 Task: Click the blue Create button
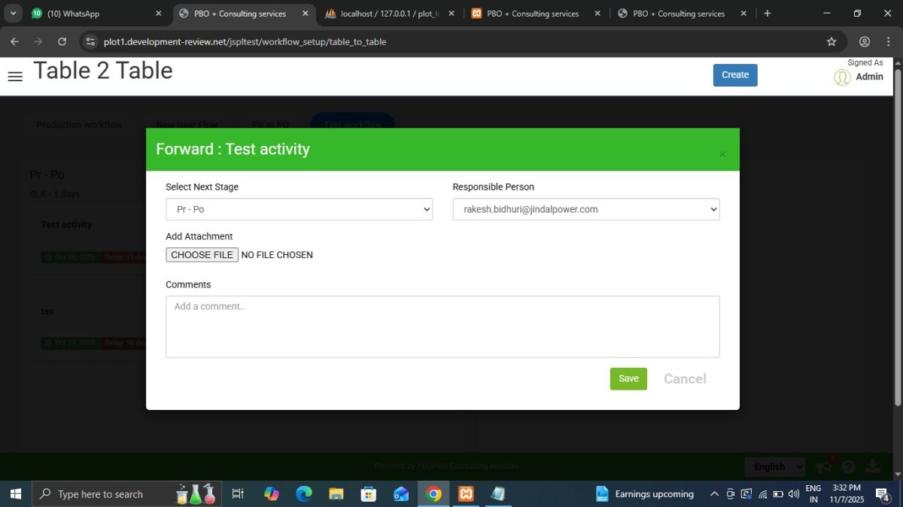click(x=734, y=75)
